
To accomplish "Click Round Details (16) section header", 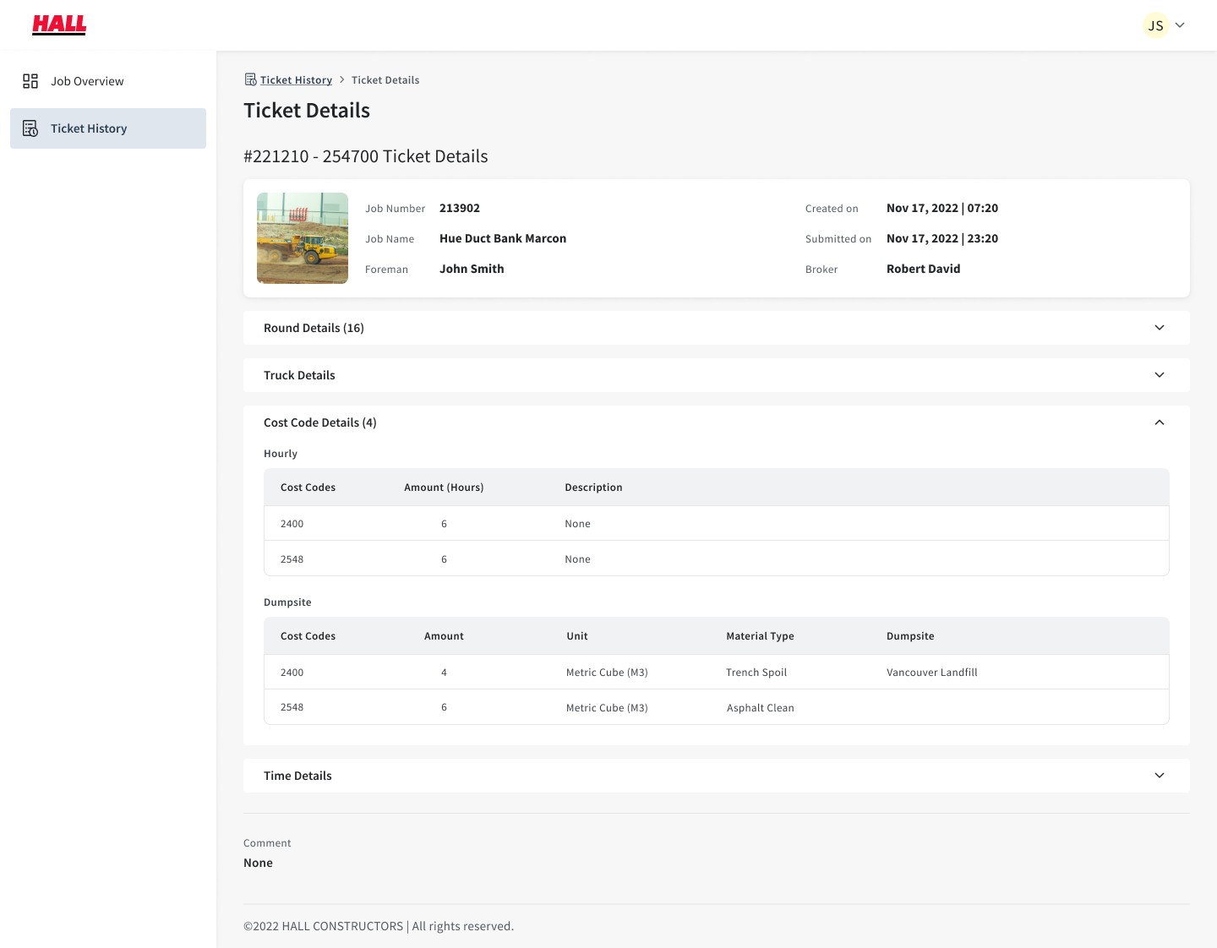I will coord(717,328).
